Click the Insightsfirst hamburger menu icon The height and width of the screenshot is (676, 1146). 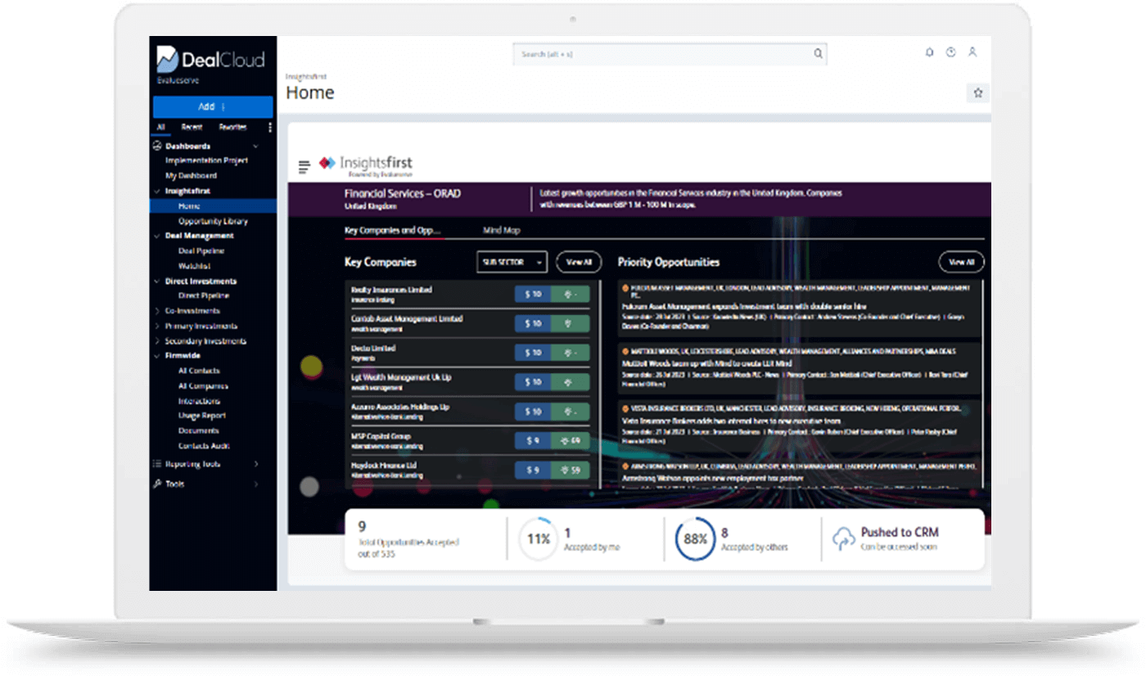(x=304, y=164)
